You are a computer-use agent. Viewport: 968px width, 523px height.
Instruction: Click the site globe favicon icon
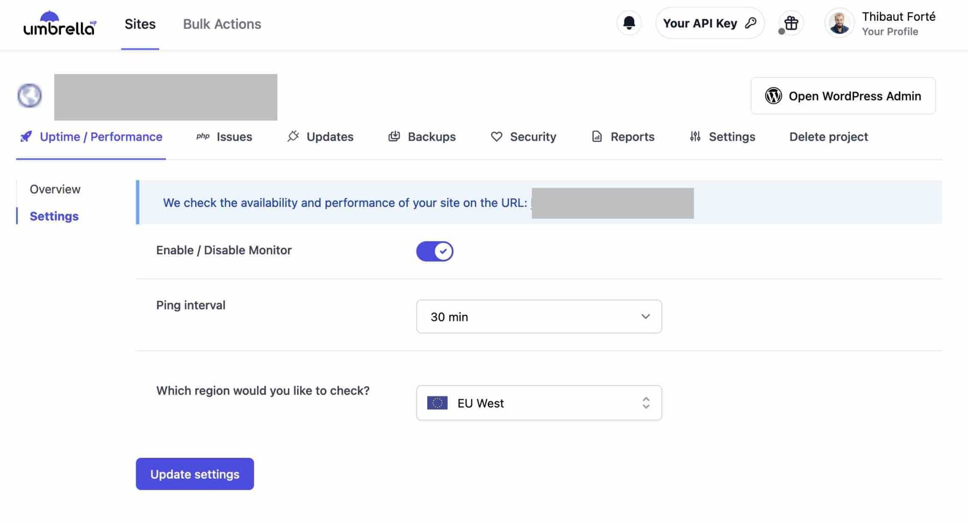point(29,95)
